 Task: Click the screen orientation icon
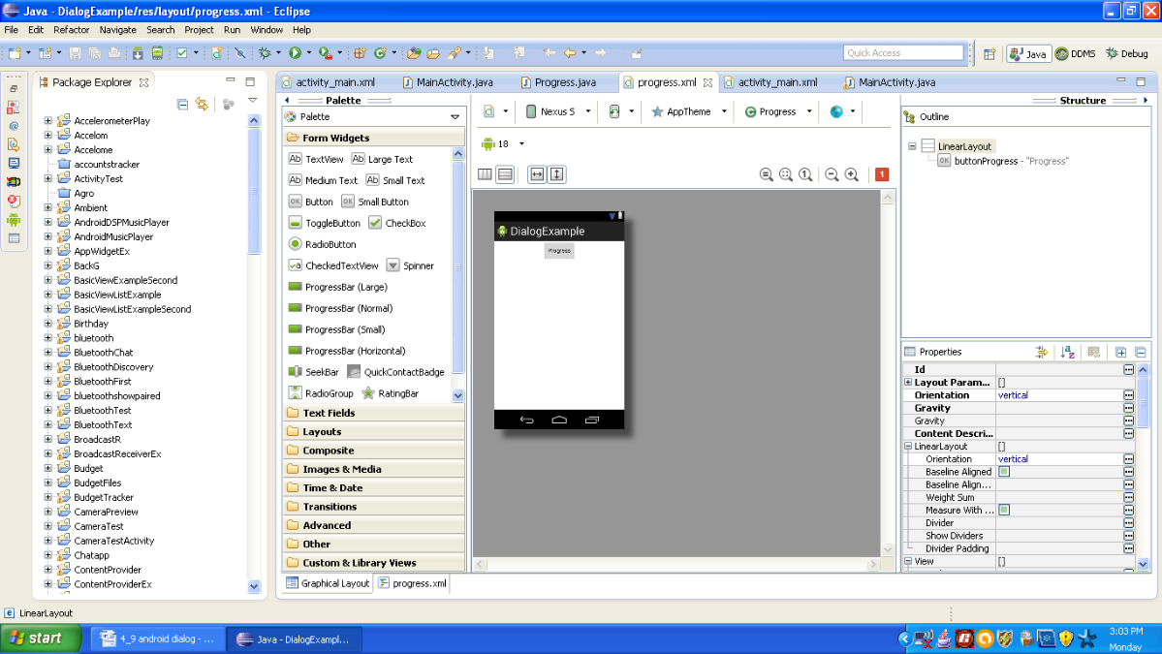(614, 111)
